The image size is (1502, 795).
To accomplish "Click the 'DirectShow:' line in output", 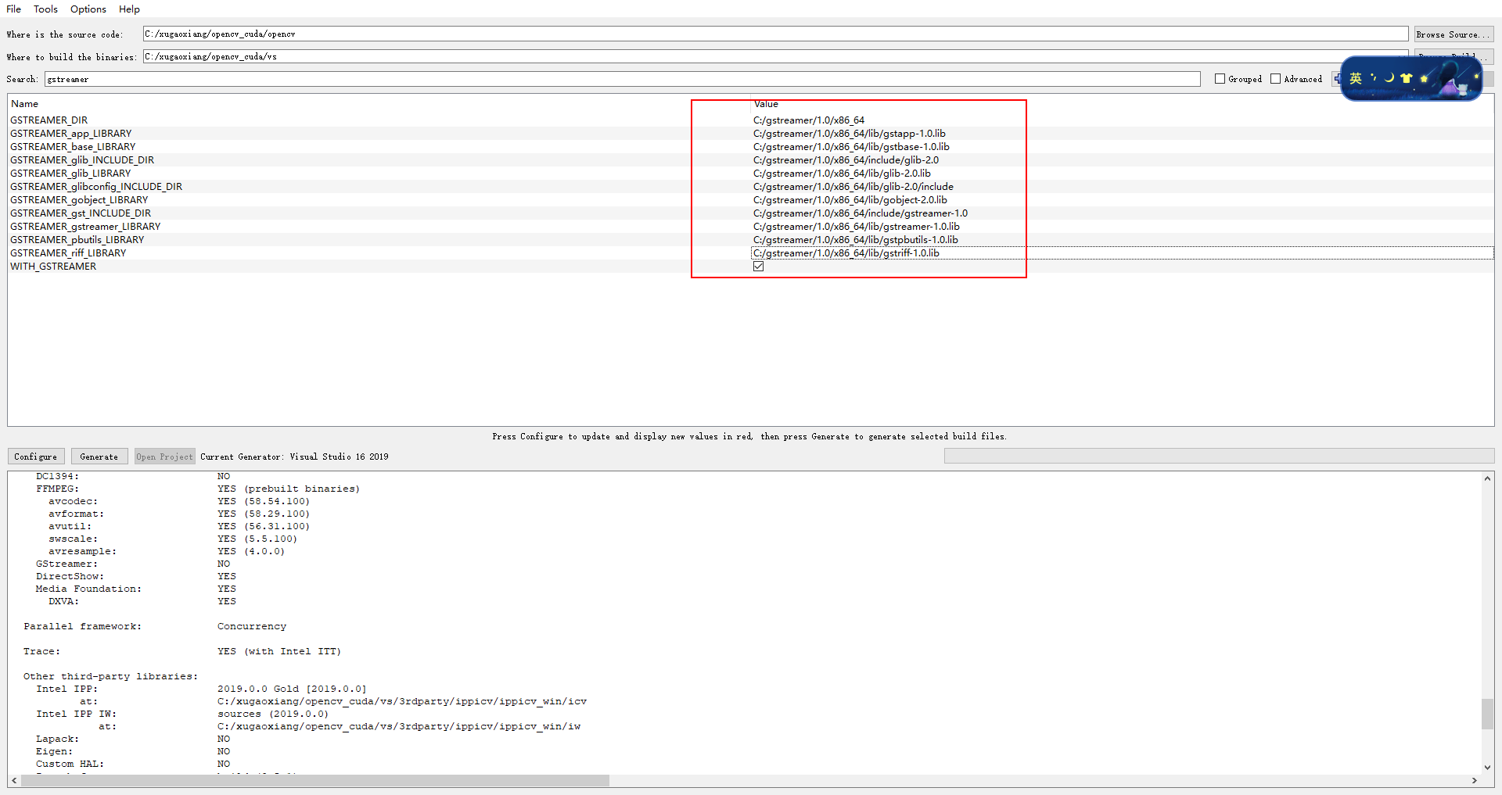I will pyautogui.click(x=70, y=576).
